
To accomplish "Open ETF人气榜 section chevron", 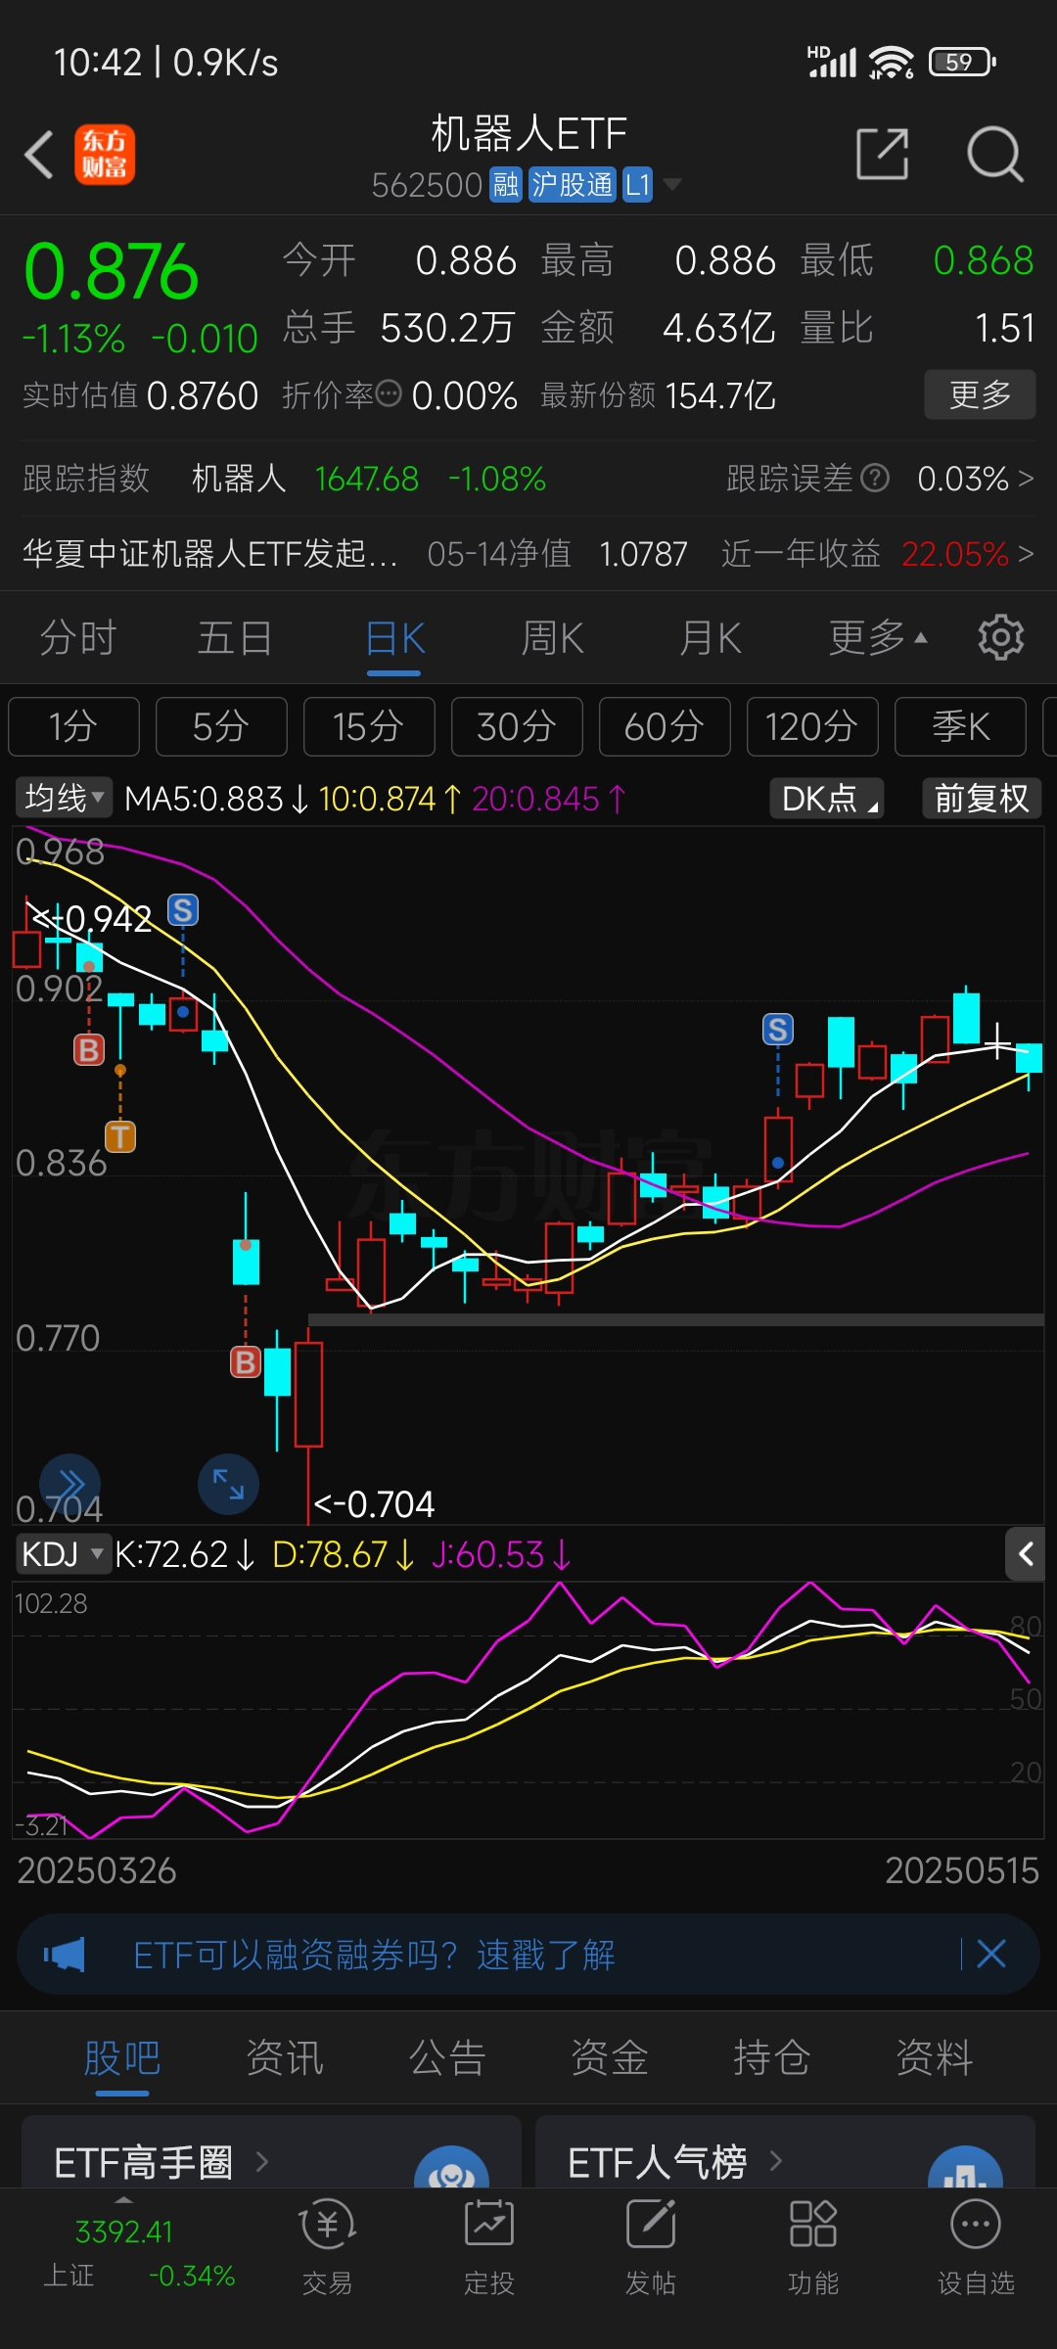I will 776,2160.
